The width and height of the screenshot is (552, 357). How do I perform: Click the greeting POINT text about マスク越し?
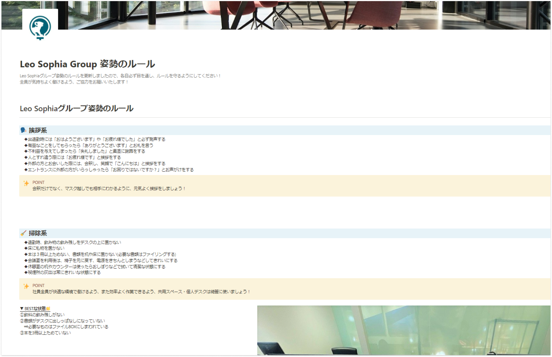(x=109, y=189)
